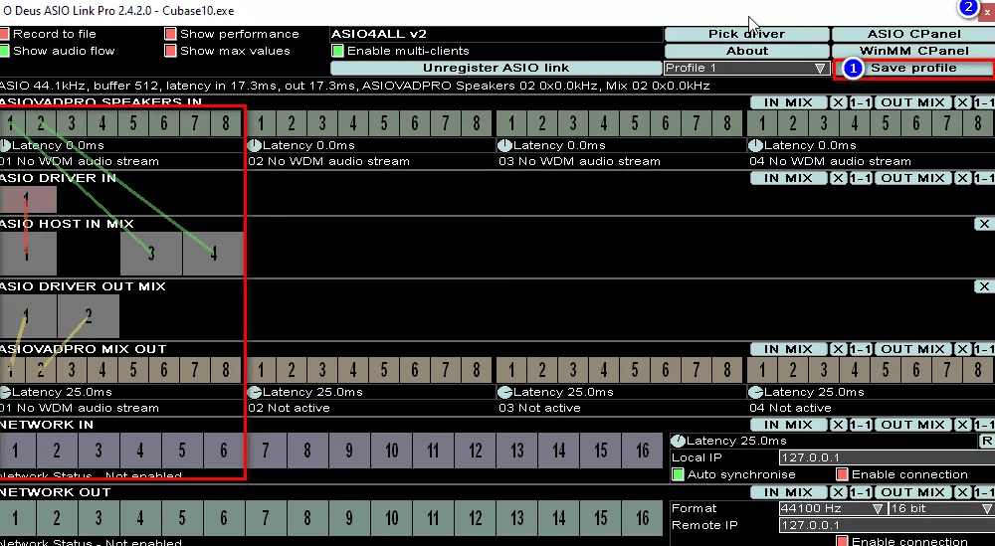The image size is (995, 546).
Task: Adjust the Speakers 02 latency knob
Action: click(255, 146)
